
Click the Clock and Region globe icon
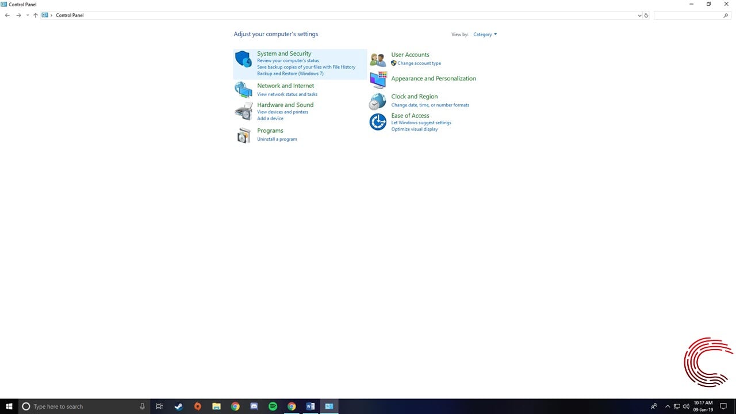coord(377,101)
